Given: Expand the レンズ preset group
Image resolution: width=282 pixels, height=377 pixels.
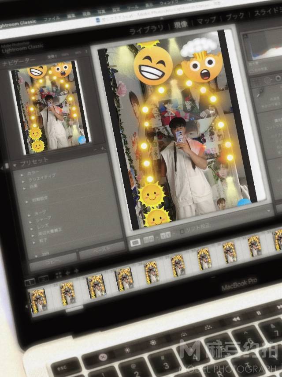Looking at the screenshot, I should pyautogui.click(x=32, y=229).
